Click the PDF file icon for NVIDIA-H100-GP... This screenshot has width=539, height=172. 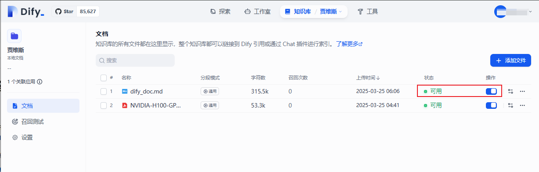click(124, 105)
